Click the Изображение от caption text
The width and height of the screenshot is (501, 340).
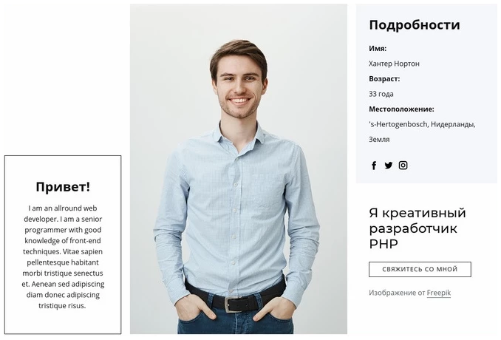[397, 293]
